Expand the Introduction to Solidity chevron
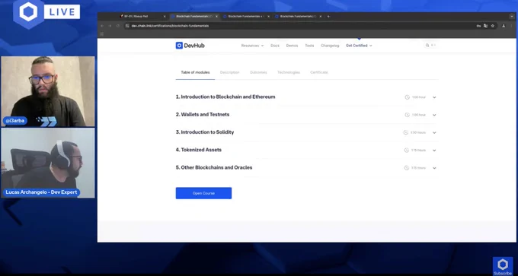518x276 pixels. 434,132
